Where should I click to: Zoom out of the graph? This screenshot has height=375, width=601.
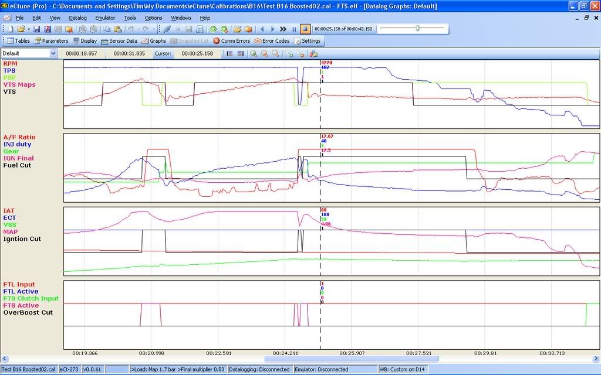[x=265, y=53]
